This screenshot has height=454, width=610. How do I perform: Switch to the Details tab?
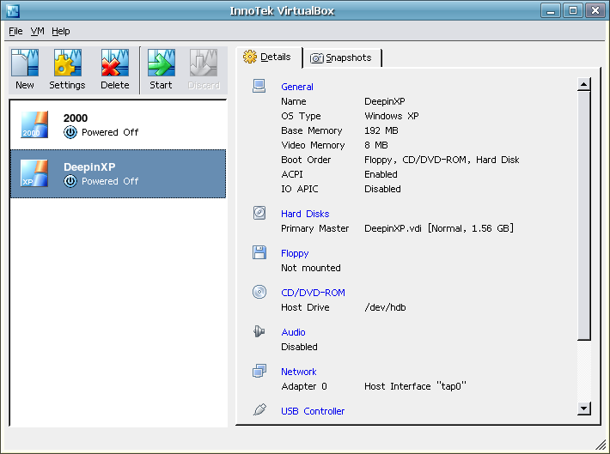(x=269, y=58)
